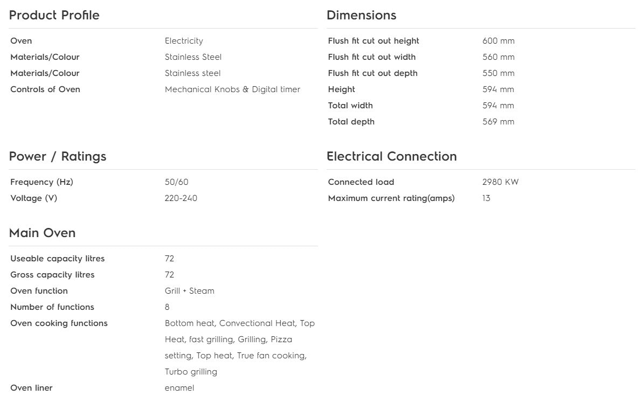The height and width of the screenshot is (402, 643).
Task: Select the 569 mm total depth value
Action: point(498,122)
